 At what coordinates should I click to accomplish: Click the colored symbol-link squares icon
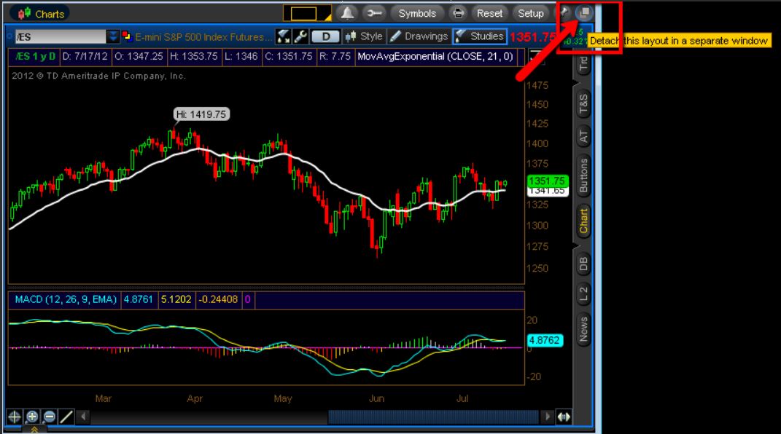(126, 36)
